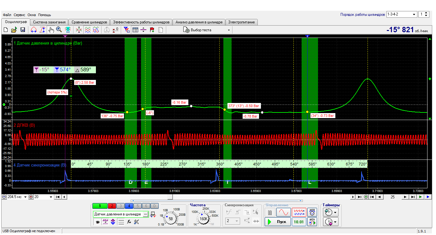The width and height of the screenshot is (436, 235).
Task: Open the Окна menu
Action: coord(32,15)
